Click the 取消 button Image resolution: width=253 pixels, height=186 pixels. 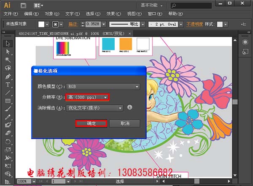124,123
